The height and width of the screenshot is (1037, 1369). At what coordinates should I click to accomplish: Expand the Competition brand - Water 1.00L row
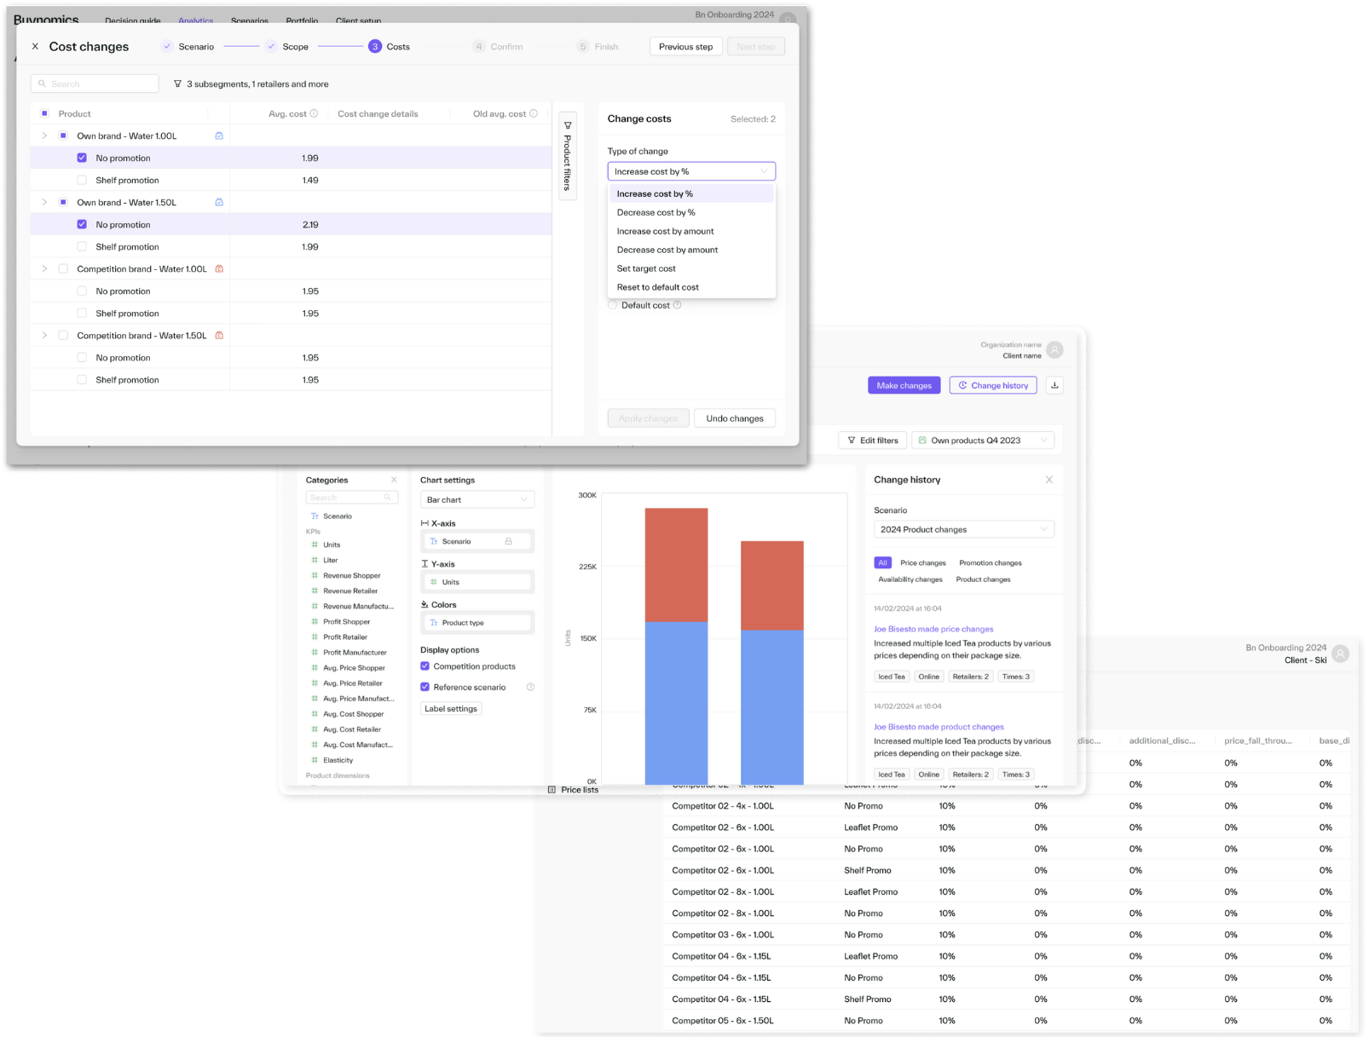44,268
